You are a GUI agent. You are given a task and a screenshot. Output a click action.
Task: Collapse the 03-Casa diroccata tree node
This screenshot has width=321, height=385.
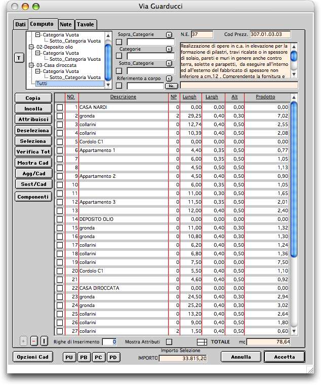point(31,65)
